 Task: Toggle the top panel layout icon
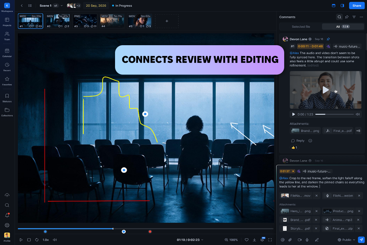(334, 5)
